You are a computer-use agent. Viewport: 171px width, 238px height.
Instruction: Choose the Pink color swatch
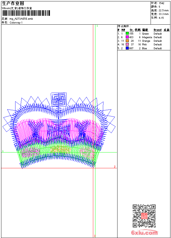[x=127, y=44]
